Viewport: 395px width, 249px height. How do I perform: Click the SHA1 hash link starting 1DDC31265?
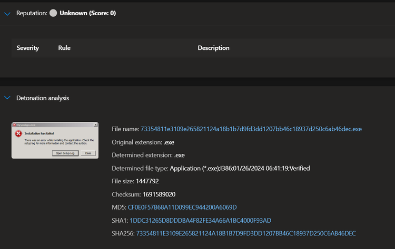click(200, 220)
